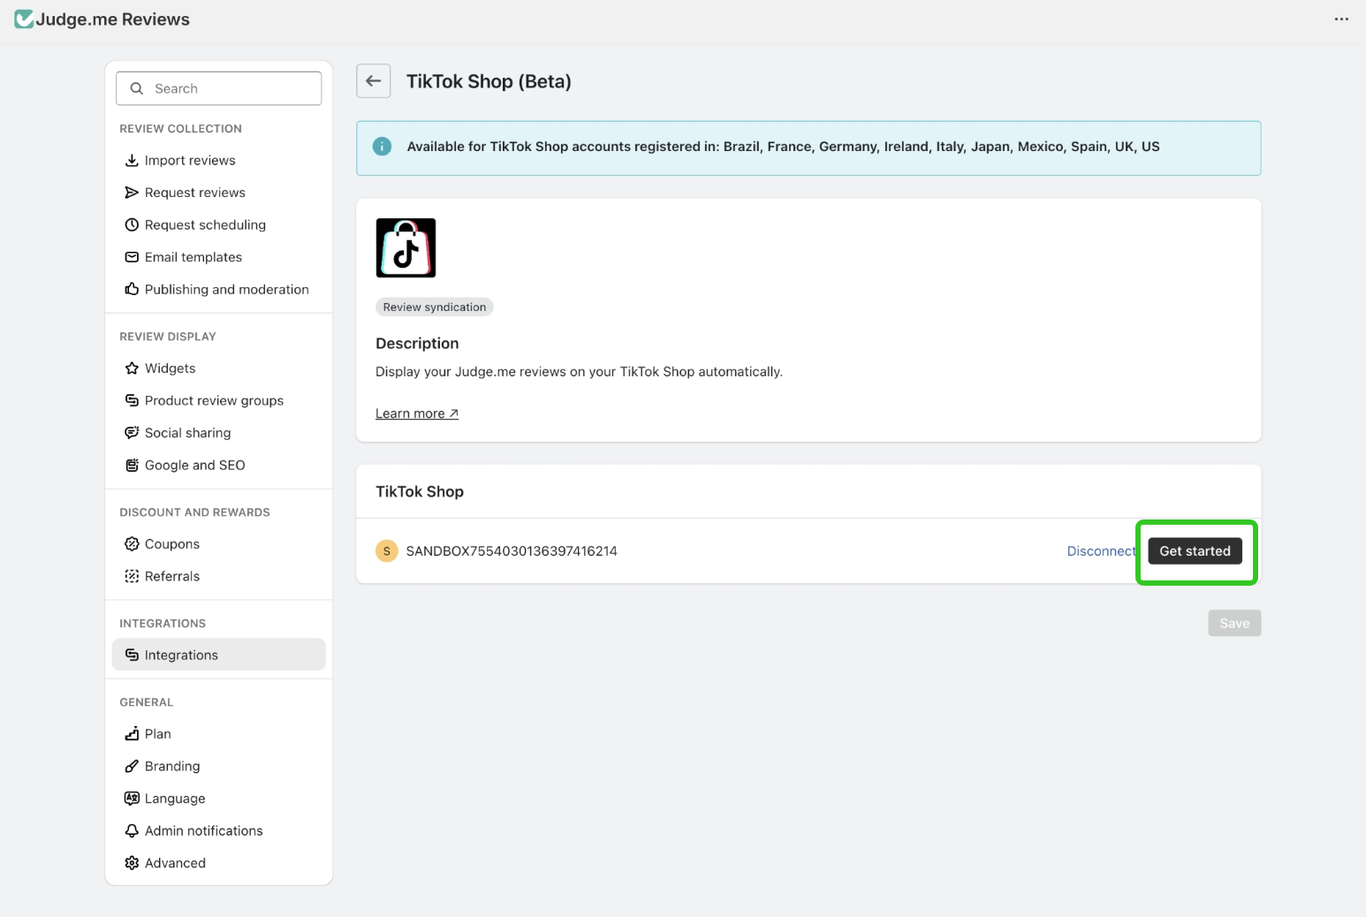Click the Advanced gear icon
The width and height of the screenshot is (1366, 917).
(132, 863)
